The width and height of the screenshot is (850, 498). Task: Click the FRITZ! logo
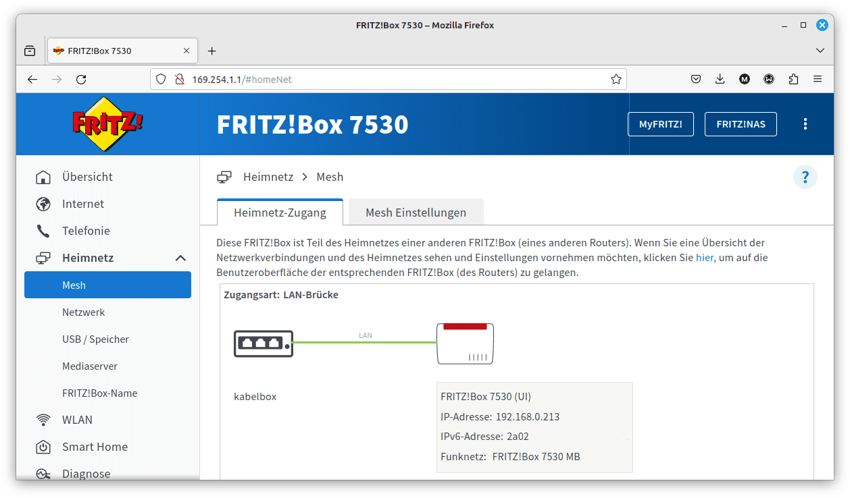pyautogui.click(x=108, y=123)
